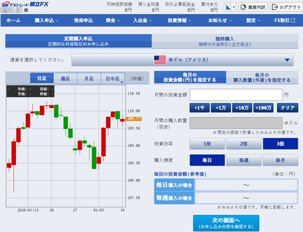The width and height of the screenshot is (303, 232).
Task: Focus the 月間の投資金額 input field
Action: click(x=236, y=95)
